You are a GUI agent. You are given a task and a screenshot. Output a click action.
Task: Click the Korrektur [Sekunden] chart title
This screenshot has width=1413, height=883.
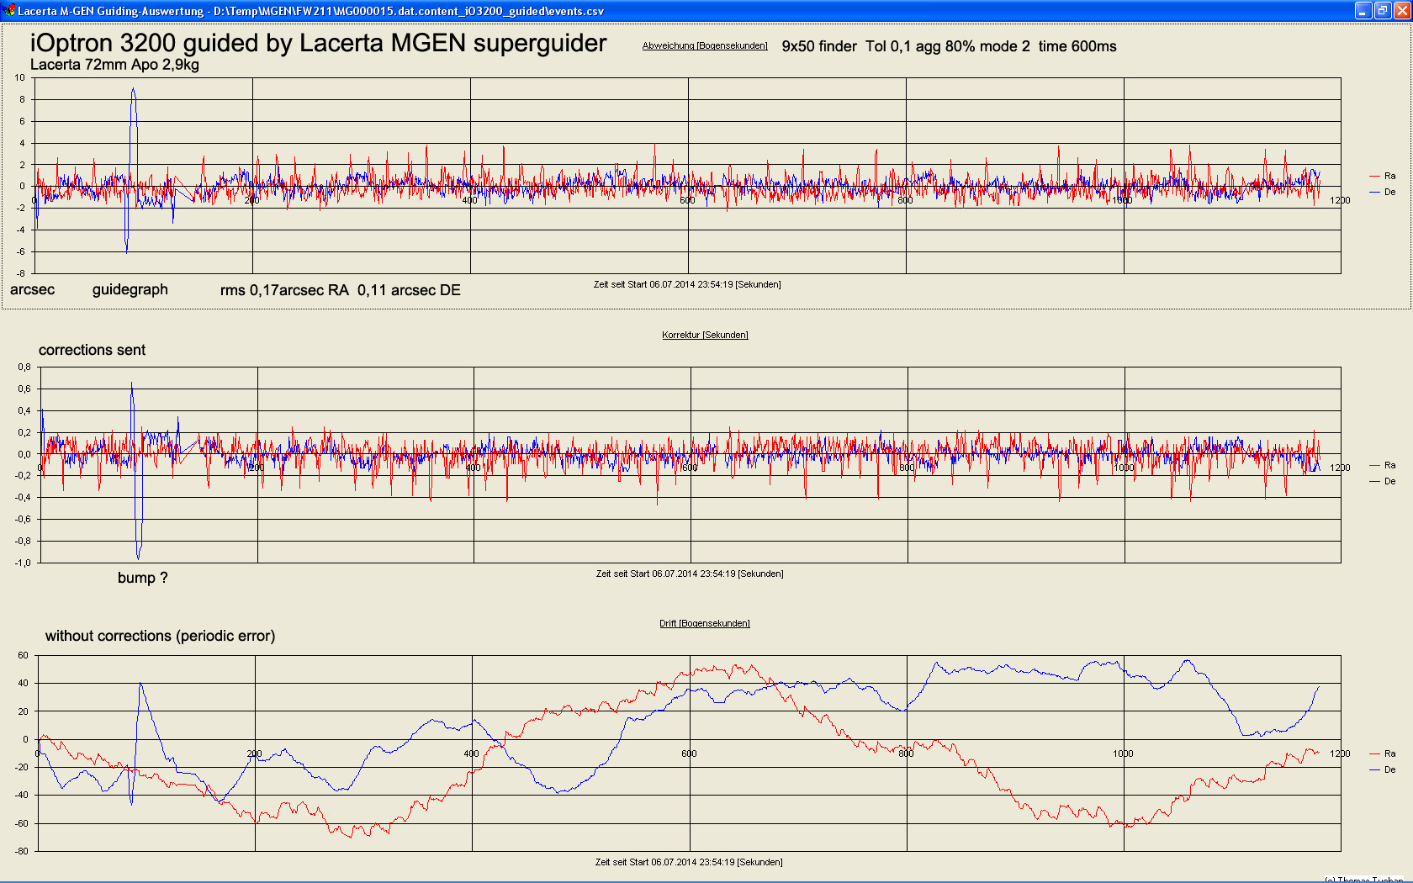click(x=704, y=335)
